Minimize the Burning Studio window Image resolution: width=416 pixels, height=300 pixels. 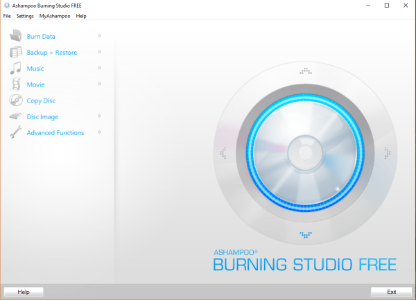(x=368, y=6)
